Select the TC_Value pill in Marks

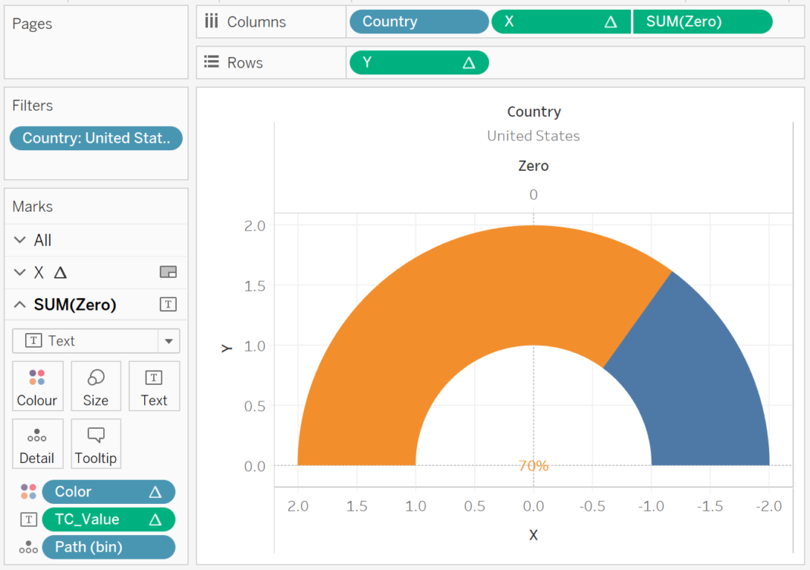click(108, 519)
